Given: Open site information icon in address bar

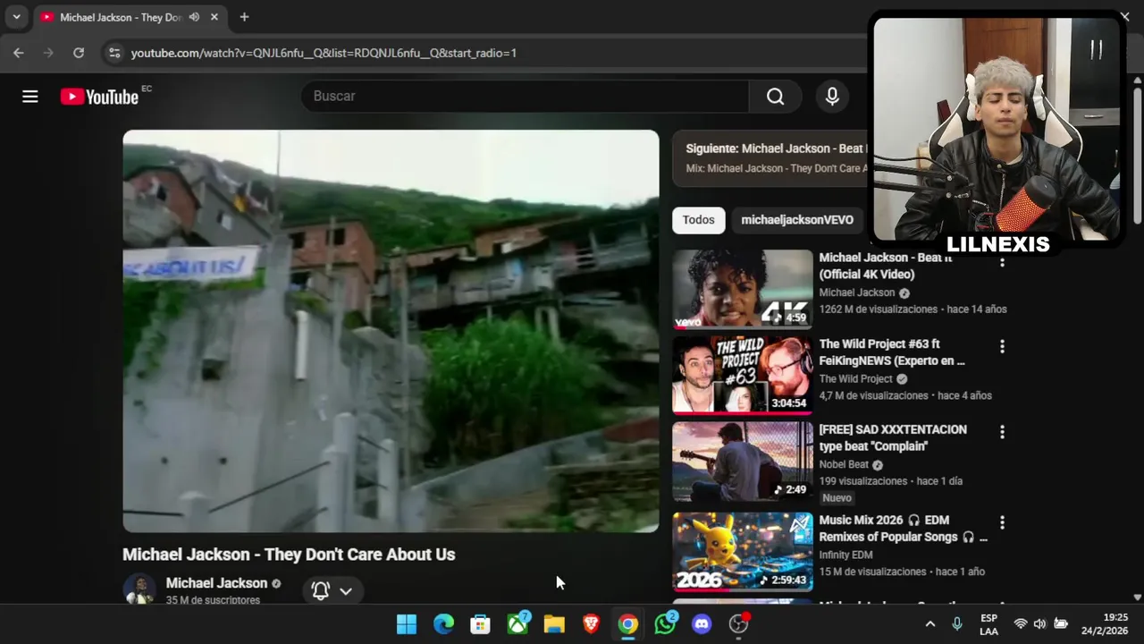Looking at the screenshot, I should click(x=114, y=53).
